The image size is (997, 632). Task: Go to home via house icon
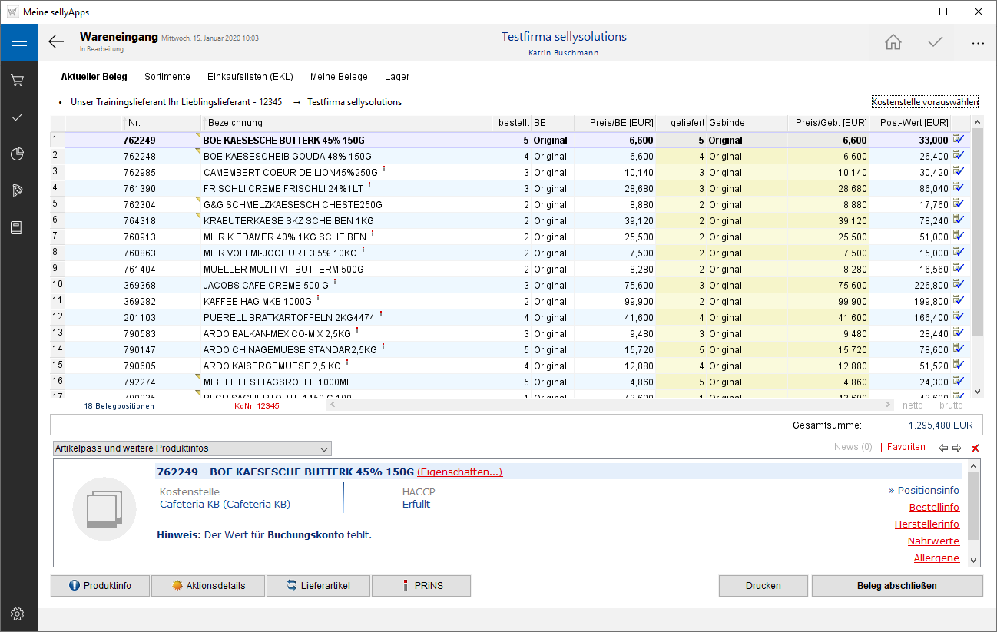coord(893,42)
